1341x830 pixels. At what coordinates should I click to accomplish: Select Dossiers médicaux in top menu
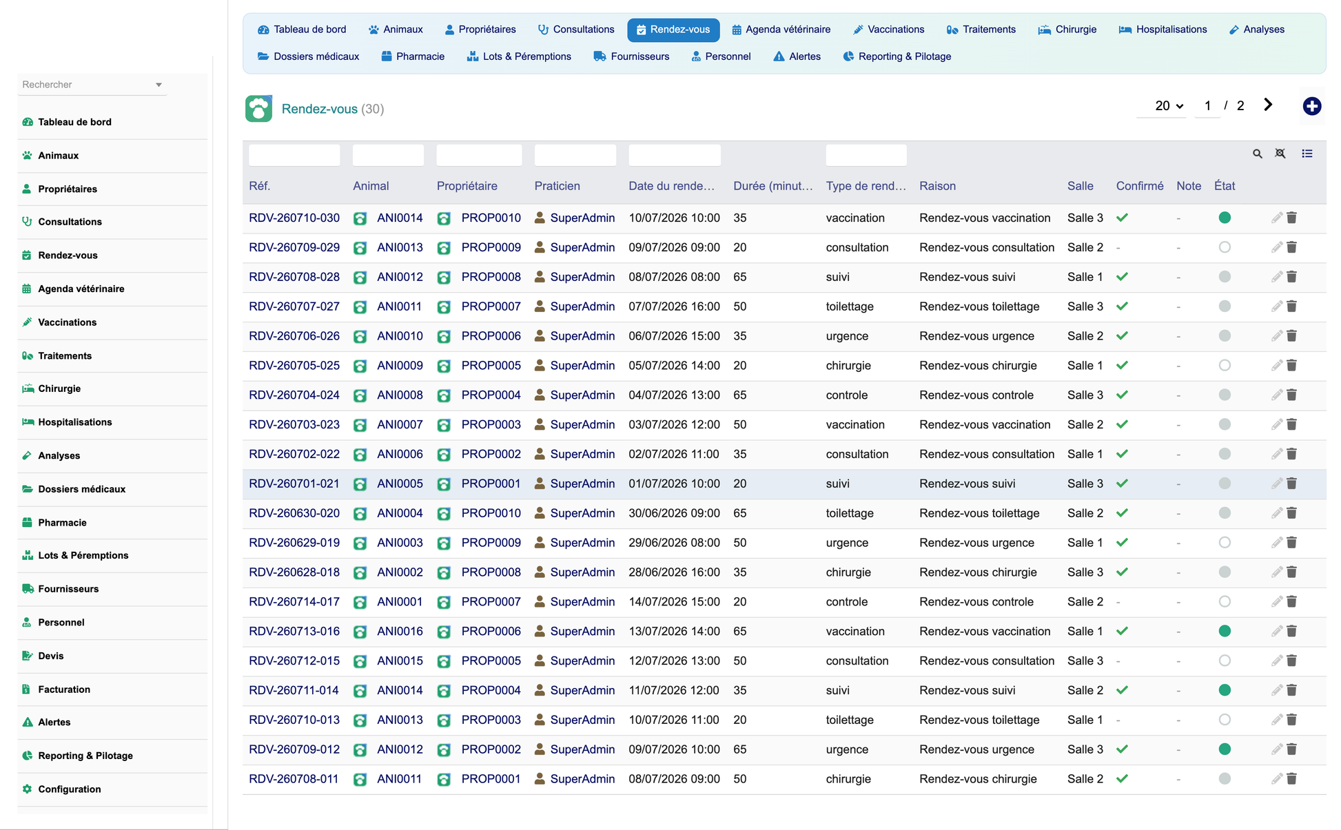(308, 56)
